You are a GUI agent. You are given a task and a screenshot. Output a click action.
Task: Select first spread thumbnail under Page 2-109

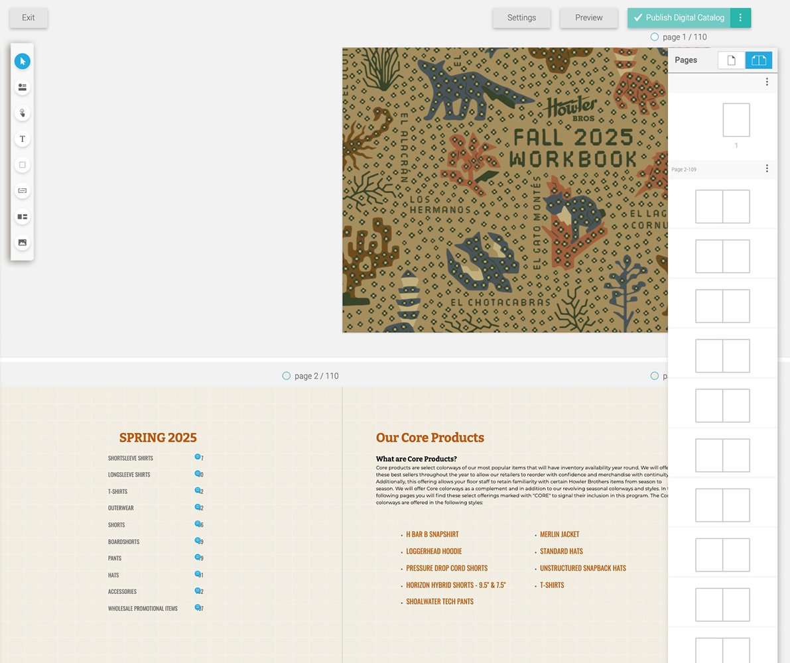click(x=722, y=206)
